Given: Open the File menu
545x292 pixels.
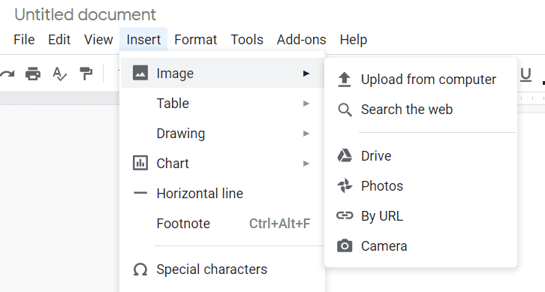Looking at the screenshot, I should pyautogui.click(x=24, y=40).
